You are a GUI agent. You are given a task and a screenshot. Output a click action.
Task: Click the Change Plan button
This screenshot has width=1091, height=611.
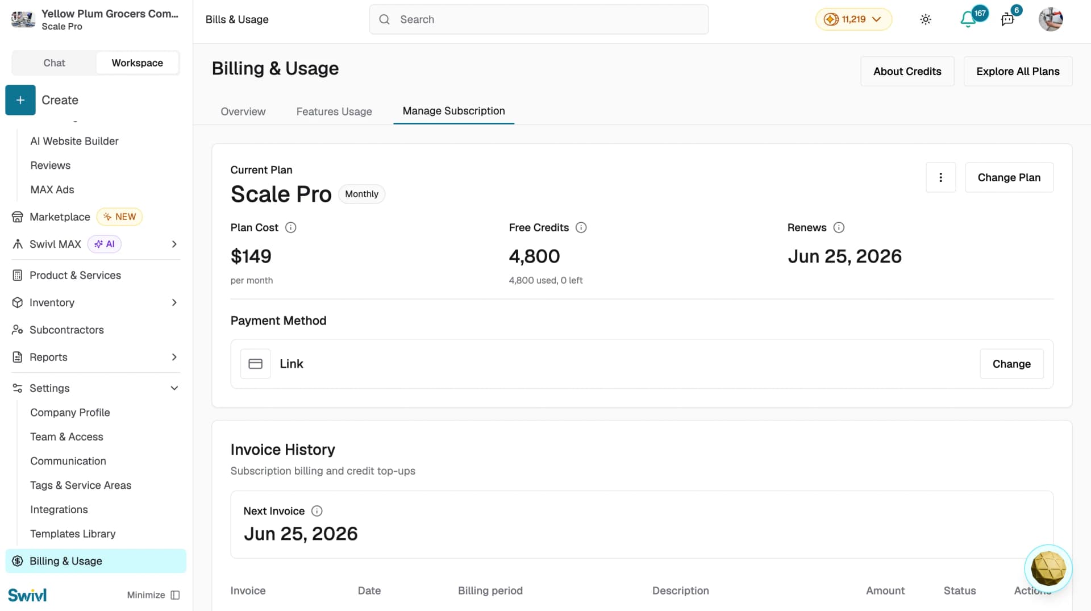point(1009,177)
